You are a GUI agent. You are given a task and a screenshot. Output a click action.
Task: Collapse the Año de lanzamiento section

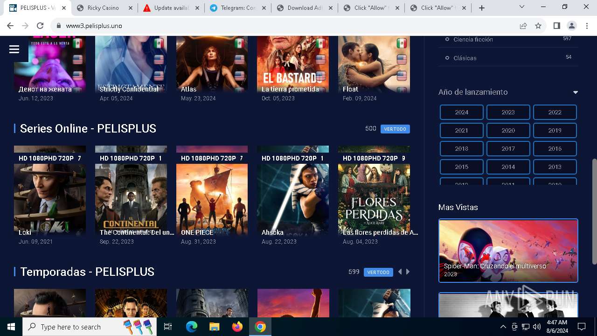pos(576,92)
